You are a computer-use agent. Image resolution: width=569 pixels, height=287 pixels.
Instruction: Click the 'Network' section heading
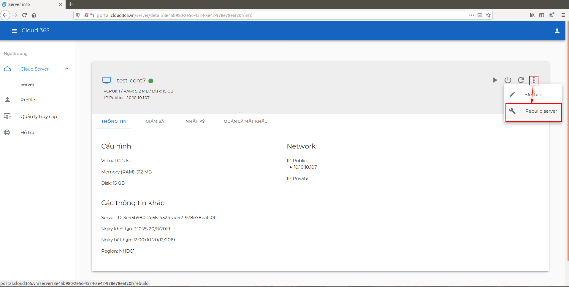[301, 146]
